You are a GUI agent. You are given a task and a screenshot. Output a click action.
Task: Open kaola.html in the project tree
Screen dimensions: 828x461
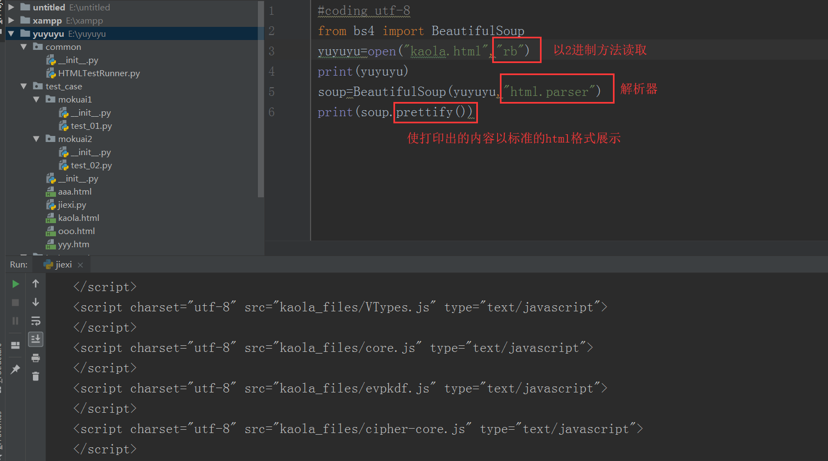click(79, 218)
